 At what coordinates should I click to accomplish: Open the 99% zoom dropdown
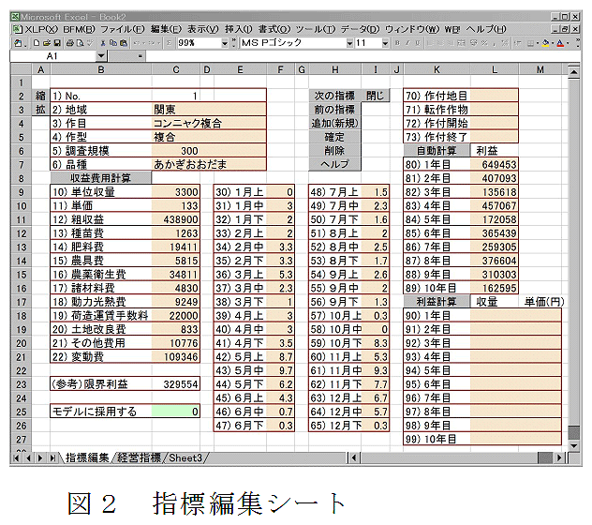click(224, 43)
